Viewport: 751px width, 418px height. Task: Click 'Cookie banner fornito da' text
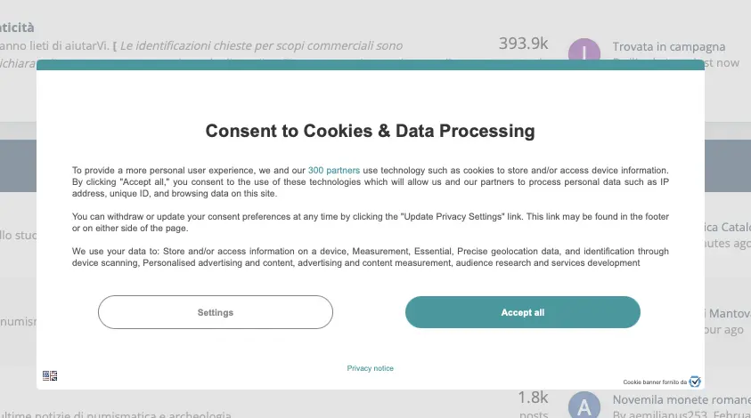point(655,382)
